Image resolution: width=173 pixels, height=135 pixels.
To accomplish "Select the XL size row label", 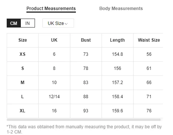I will click(x=23, y=111).
